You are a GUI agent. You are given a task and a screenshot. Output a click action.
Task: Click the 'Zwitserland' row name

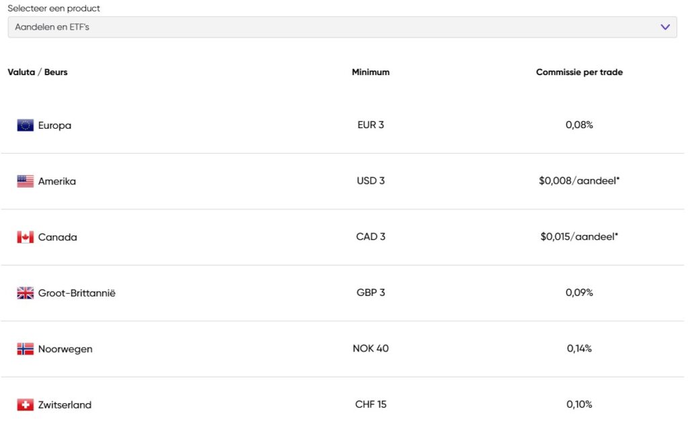point(64,405)
